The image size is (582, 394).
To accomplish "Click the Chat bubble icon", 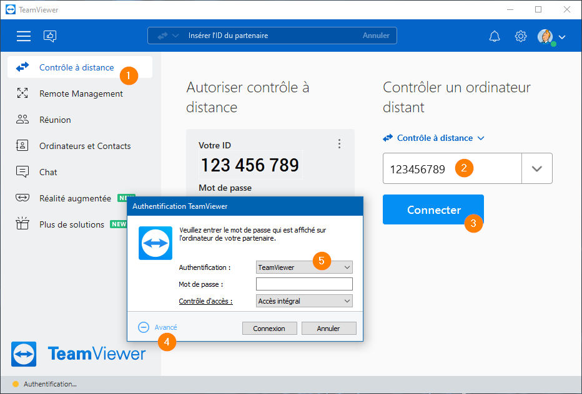I will click(22, 171).
